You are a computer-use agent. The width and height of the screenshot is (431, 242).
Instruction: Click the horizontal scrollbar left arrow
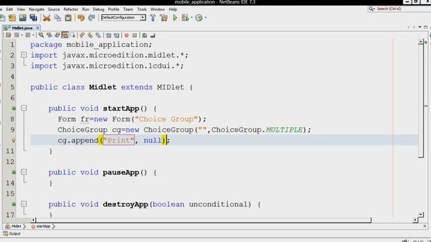tap(33, 220)
